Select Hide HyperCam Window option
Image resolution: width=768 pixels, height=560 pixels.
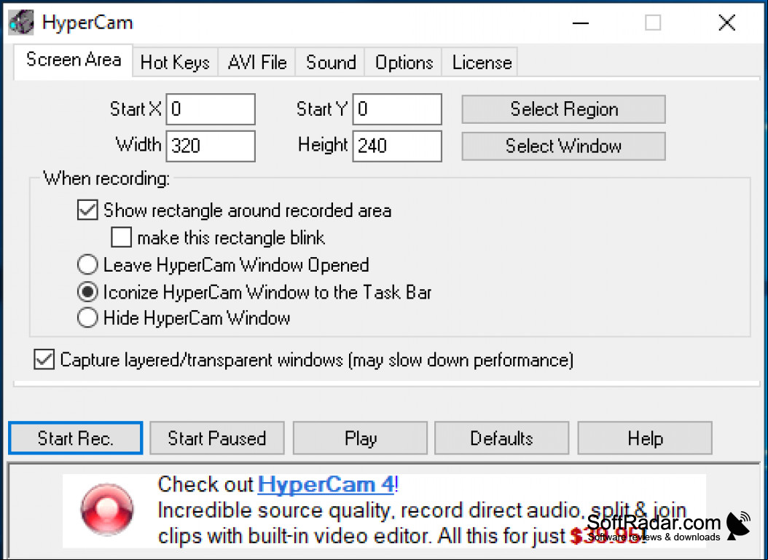[87, 318]
